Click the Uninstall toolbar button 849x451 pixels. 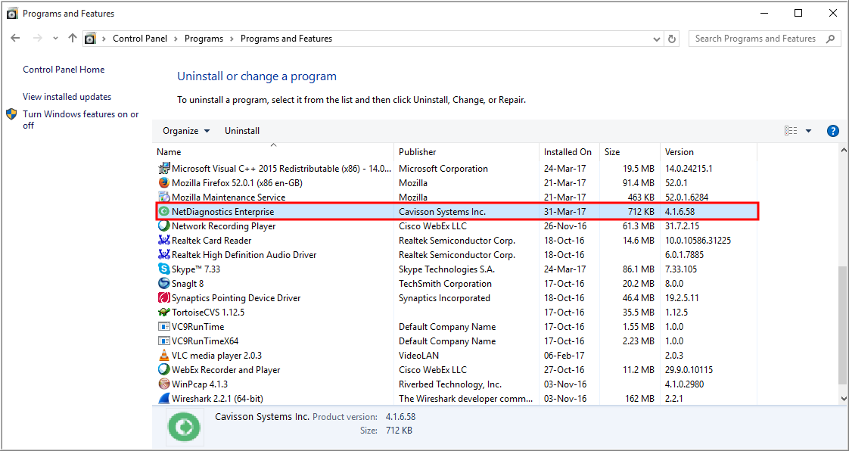pyautogui.click(x=242, y=130)
